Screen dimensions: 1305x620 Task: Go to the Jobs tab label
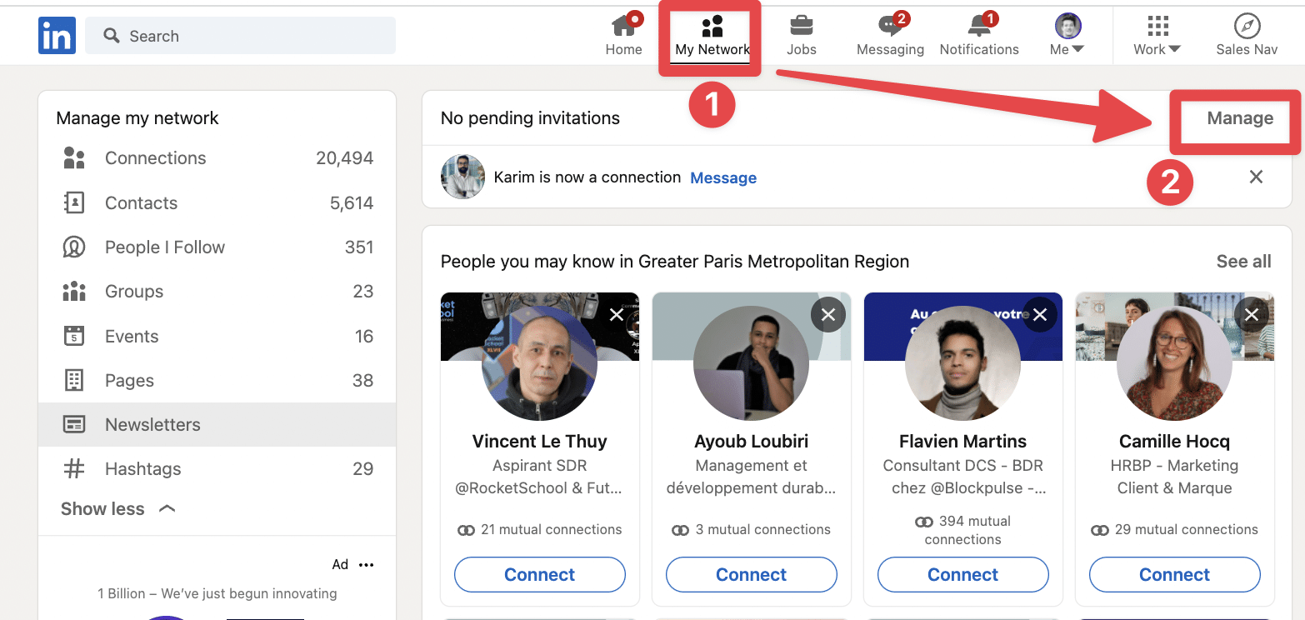802,49
